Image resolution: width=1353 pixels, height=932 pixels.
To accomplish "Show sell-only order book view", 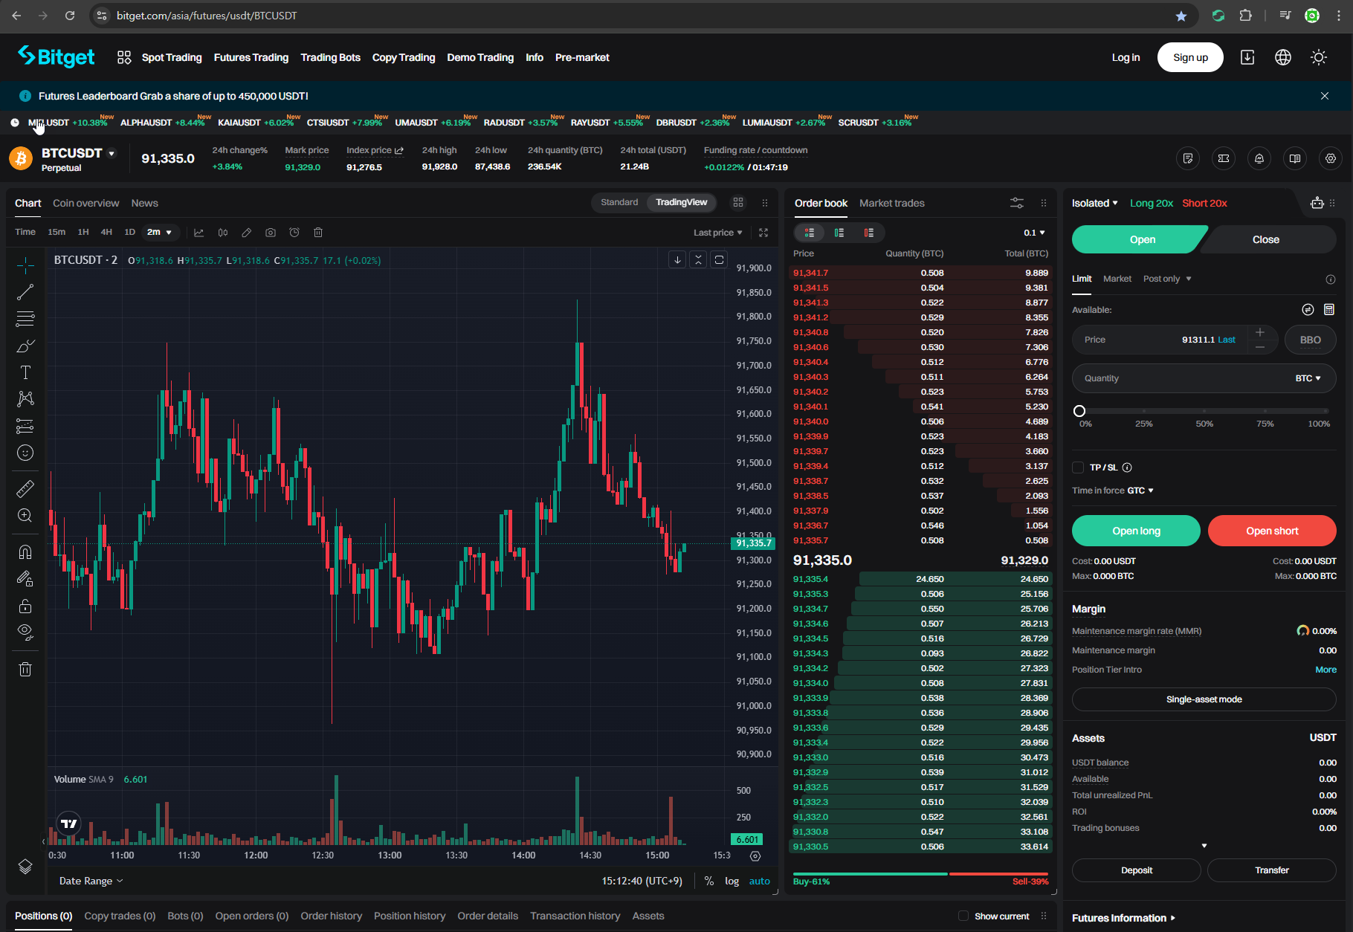I will pos(869,233).
